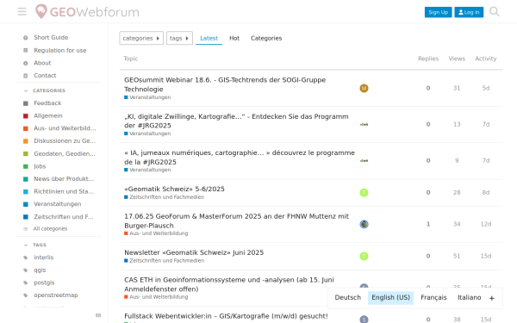Open the Fullstack Webentwickler:in topic
The image size is (517, 323).
coord(226,316)
